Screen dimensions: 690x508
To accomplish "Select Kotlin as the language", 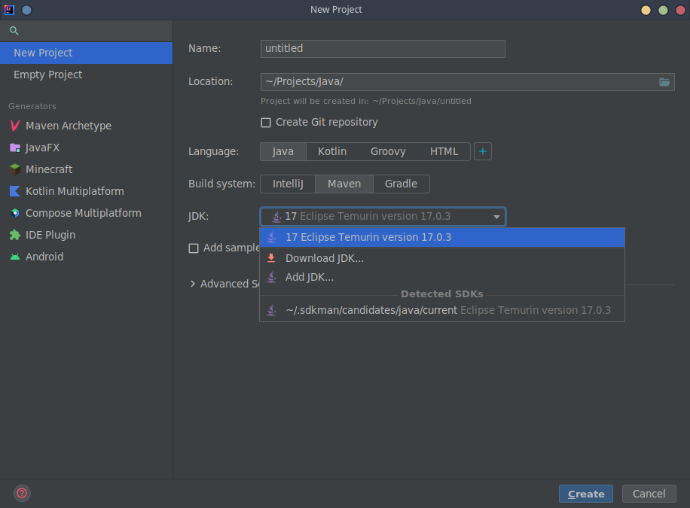I will (x=332, y=151).
